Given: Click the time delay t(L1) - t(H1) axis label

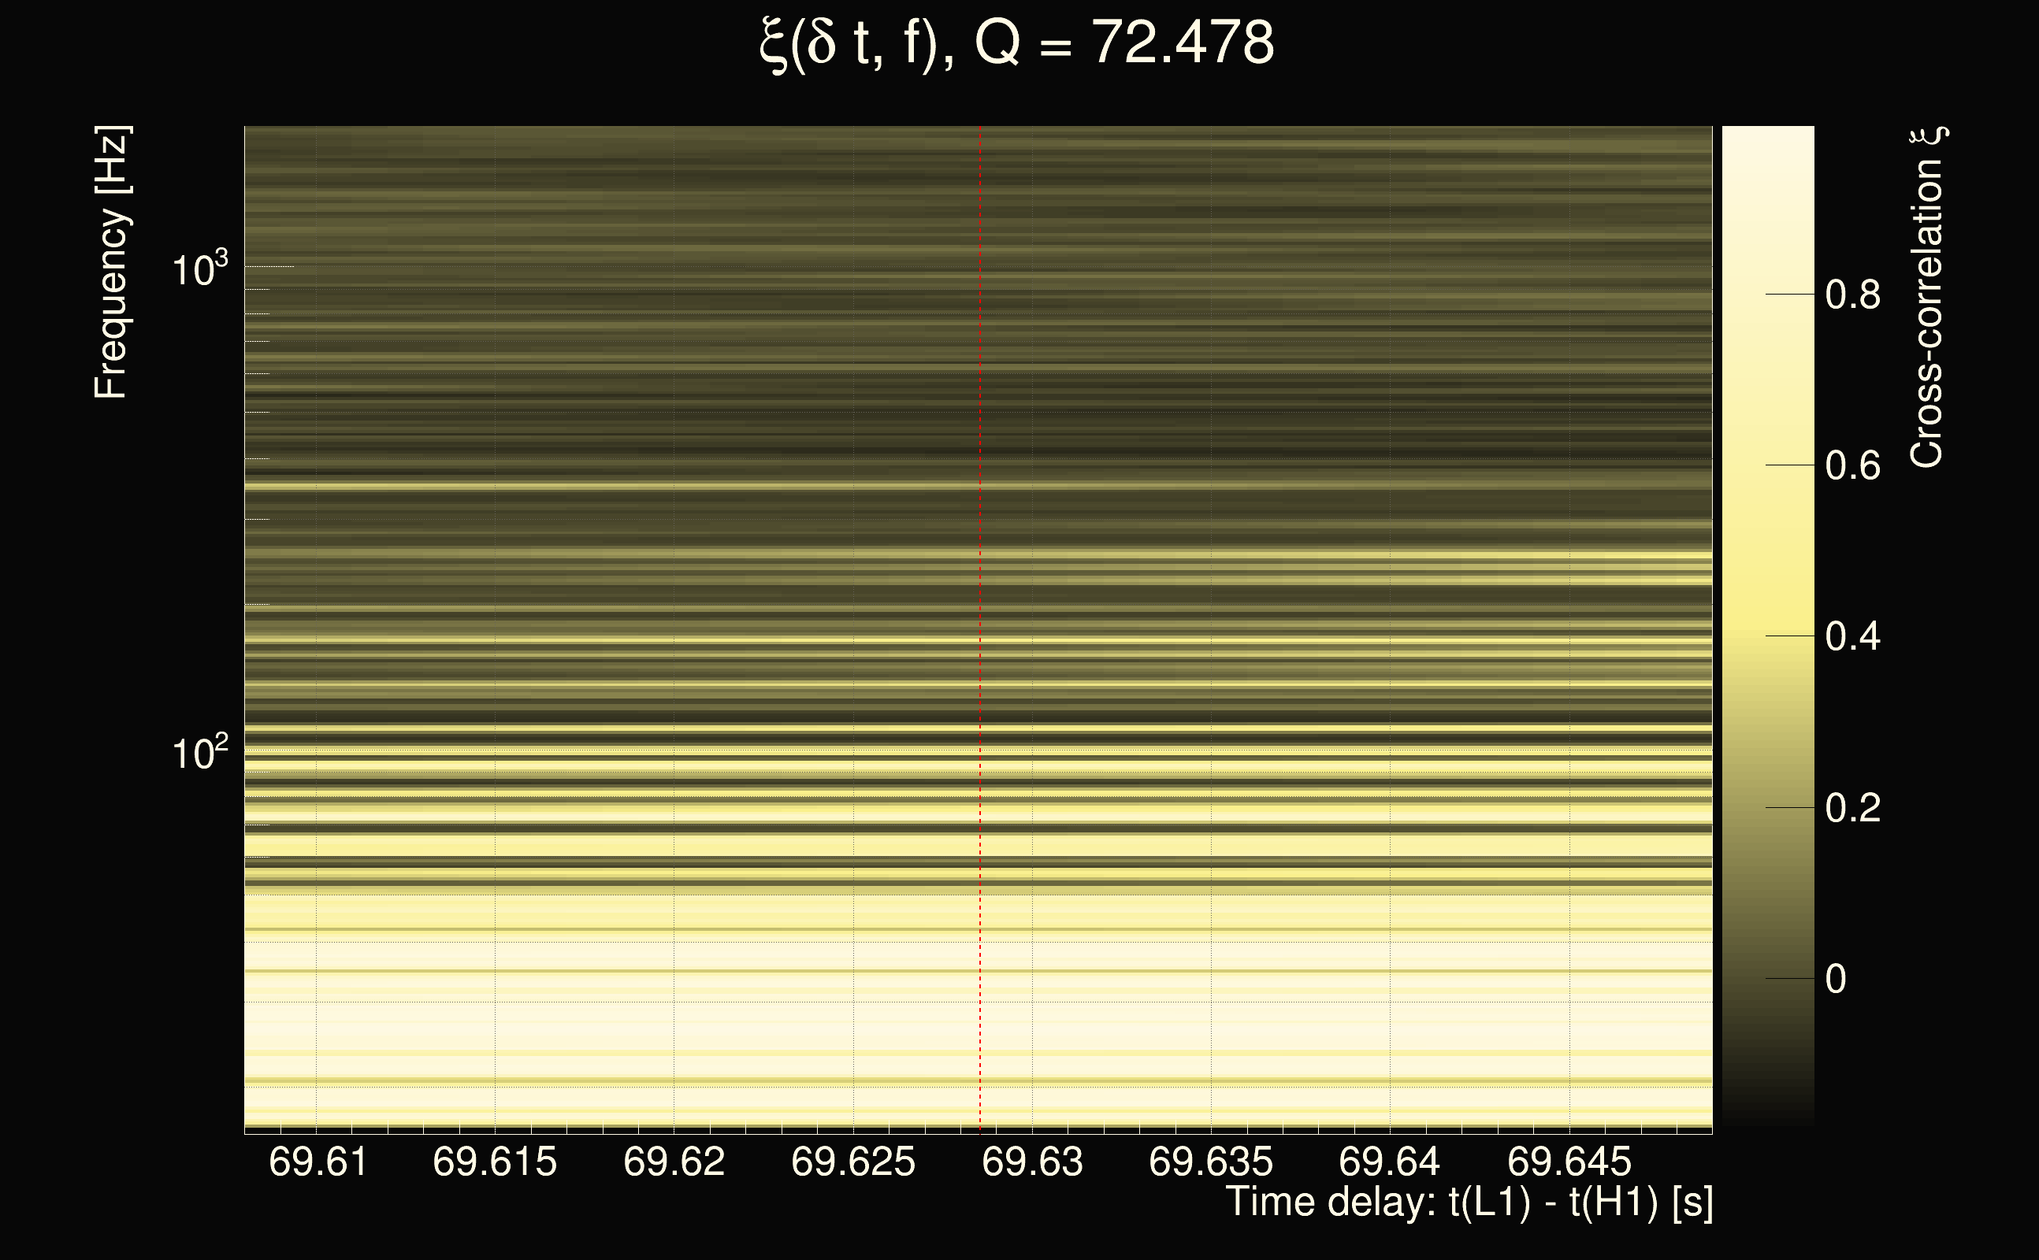Looking at the screenshot, I should [1469, 1203].
